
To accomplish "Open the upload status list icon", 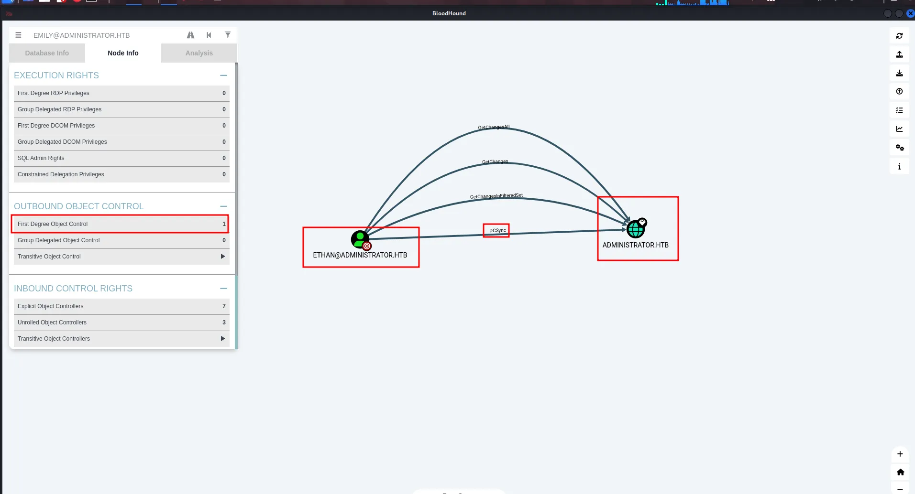I will pos(899,110).
